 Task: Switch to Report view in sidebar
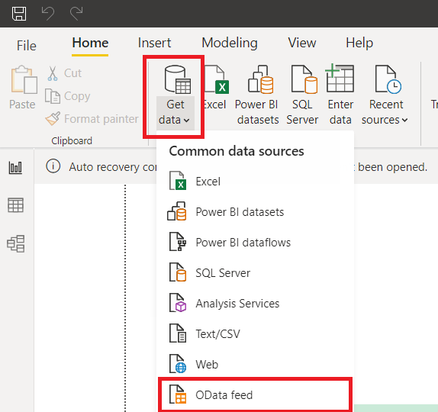[15, 168]
